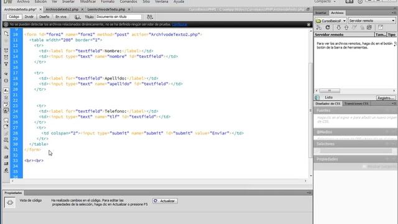Screen dimensions: 398x224
Task: Click the Actualizar button
Action: click(165, 201)
